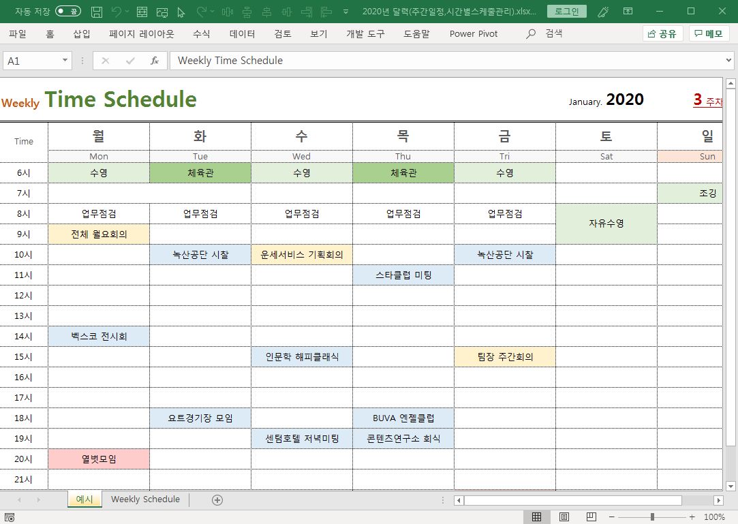Select the 열벗모임 cell
This screenshot has height=524, width=738.
(99, 459)
